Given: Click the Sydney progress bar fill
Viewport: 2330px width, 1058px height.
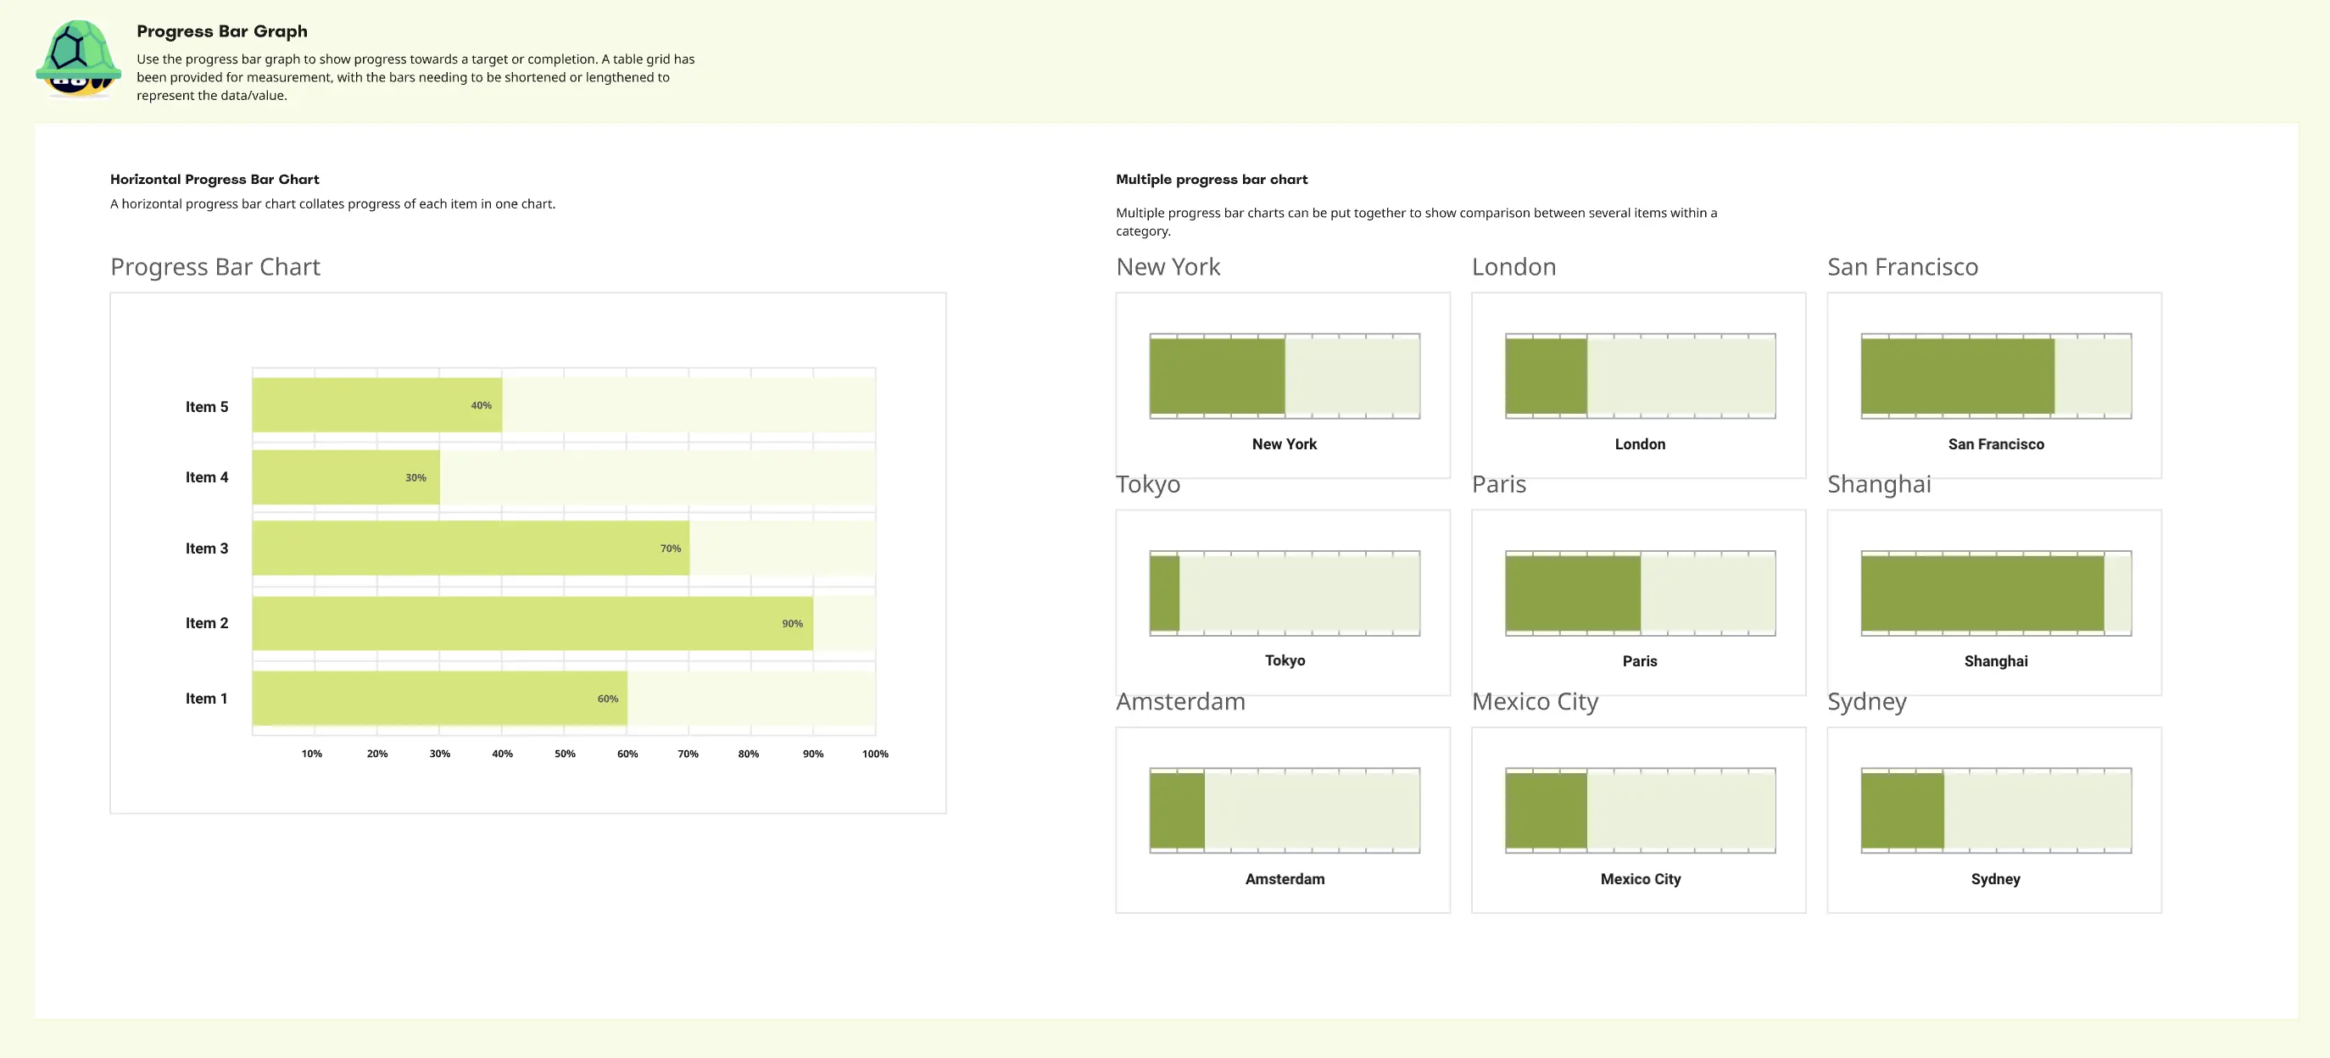Looking at the screenshot, I should pyautogui.click(x=1902, y=810).
